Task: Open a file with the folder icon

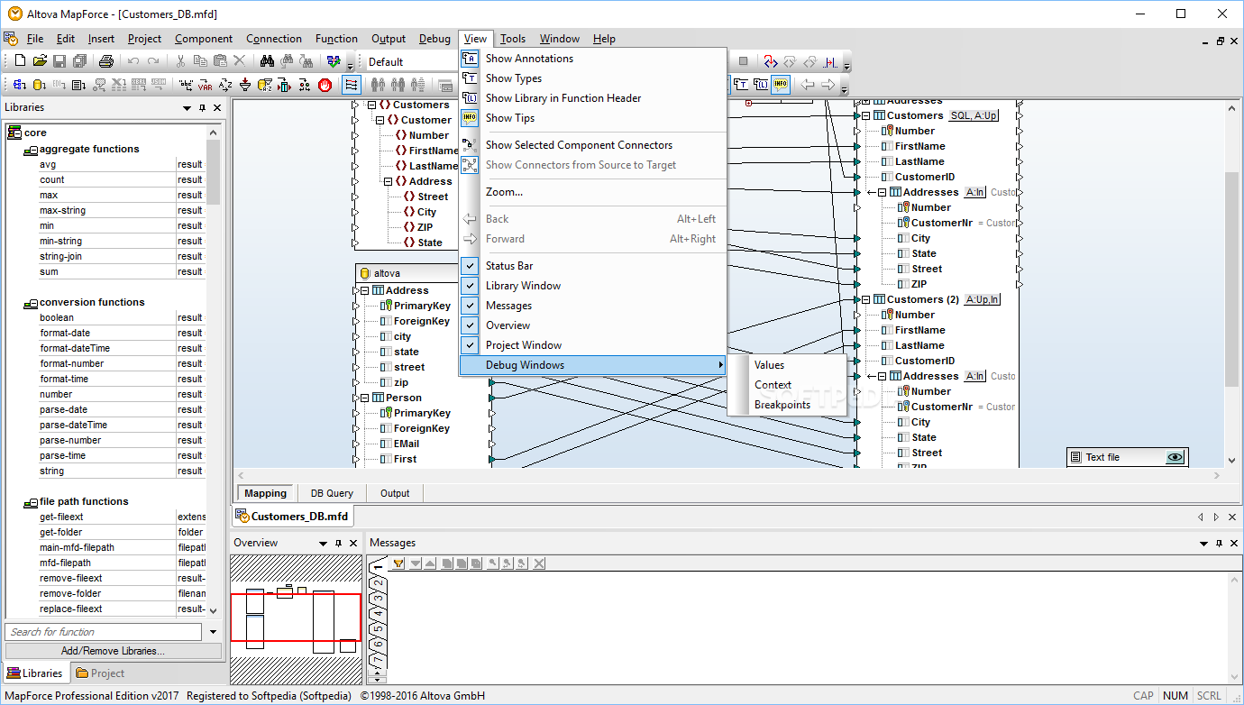Action: coord(40,61)
